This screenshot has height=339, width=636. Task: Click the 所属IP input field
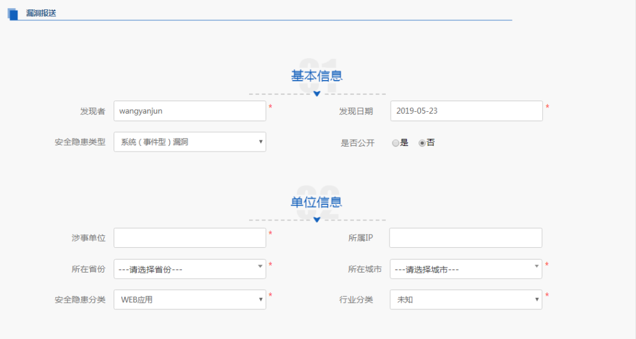tap(466, 238)
